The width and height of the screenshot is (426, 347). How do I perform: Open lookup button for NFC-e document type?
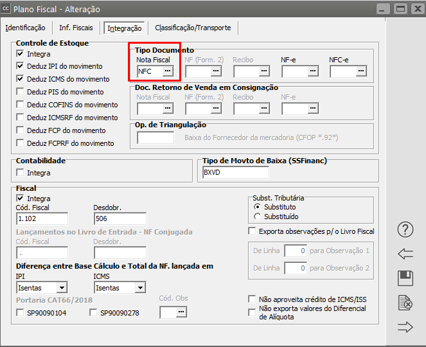pos(360,71)
